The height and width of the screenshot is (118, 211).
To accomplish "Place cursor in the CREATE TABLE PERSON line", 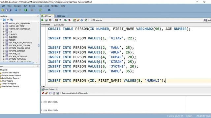I will [119, 29].
